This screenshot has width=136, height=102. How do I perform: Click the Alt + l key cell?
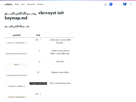38,40
